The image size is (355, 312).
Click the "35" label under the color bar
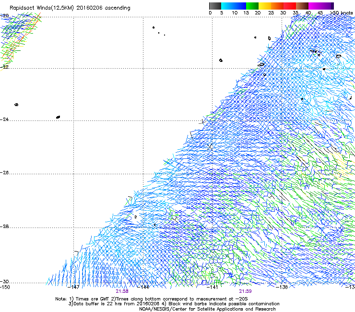click(x=296, y=13)
